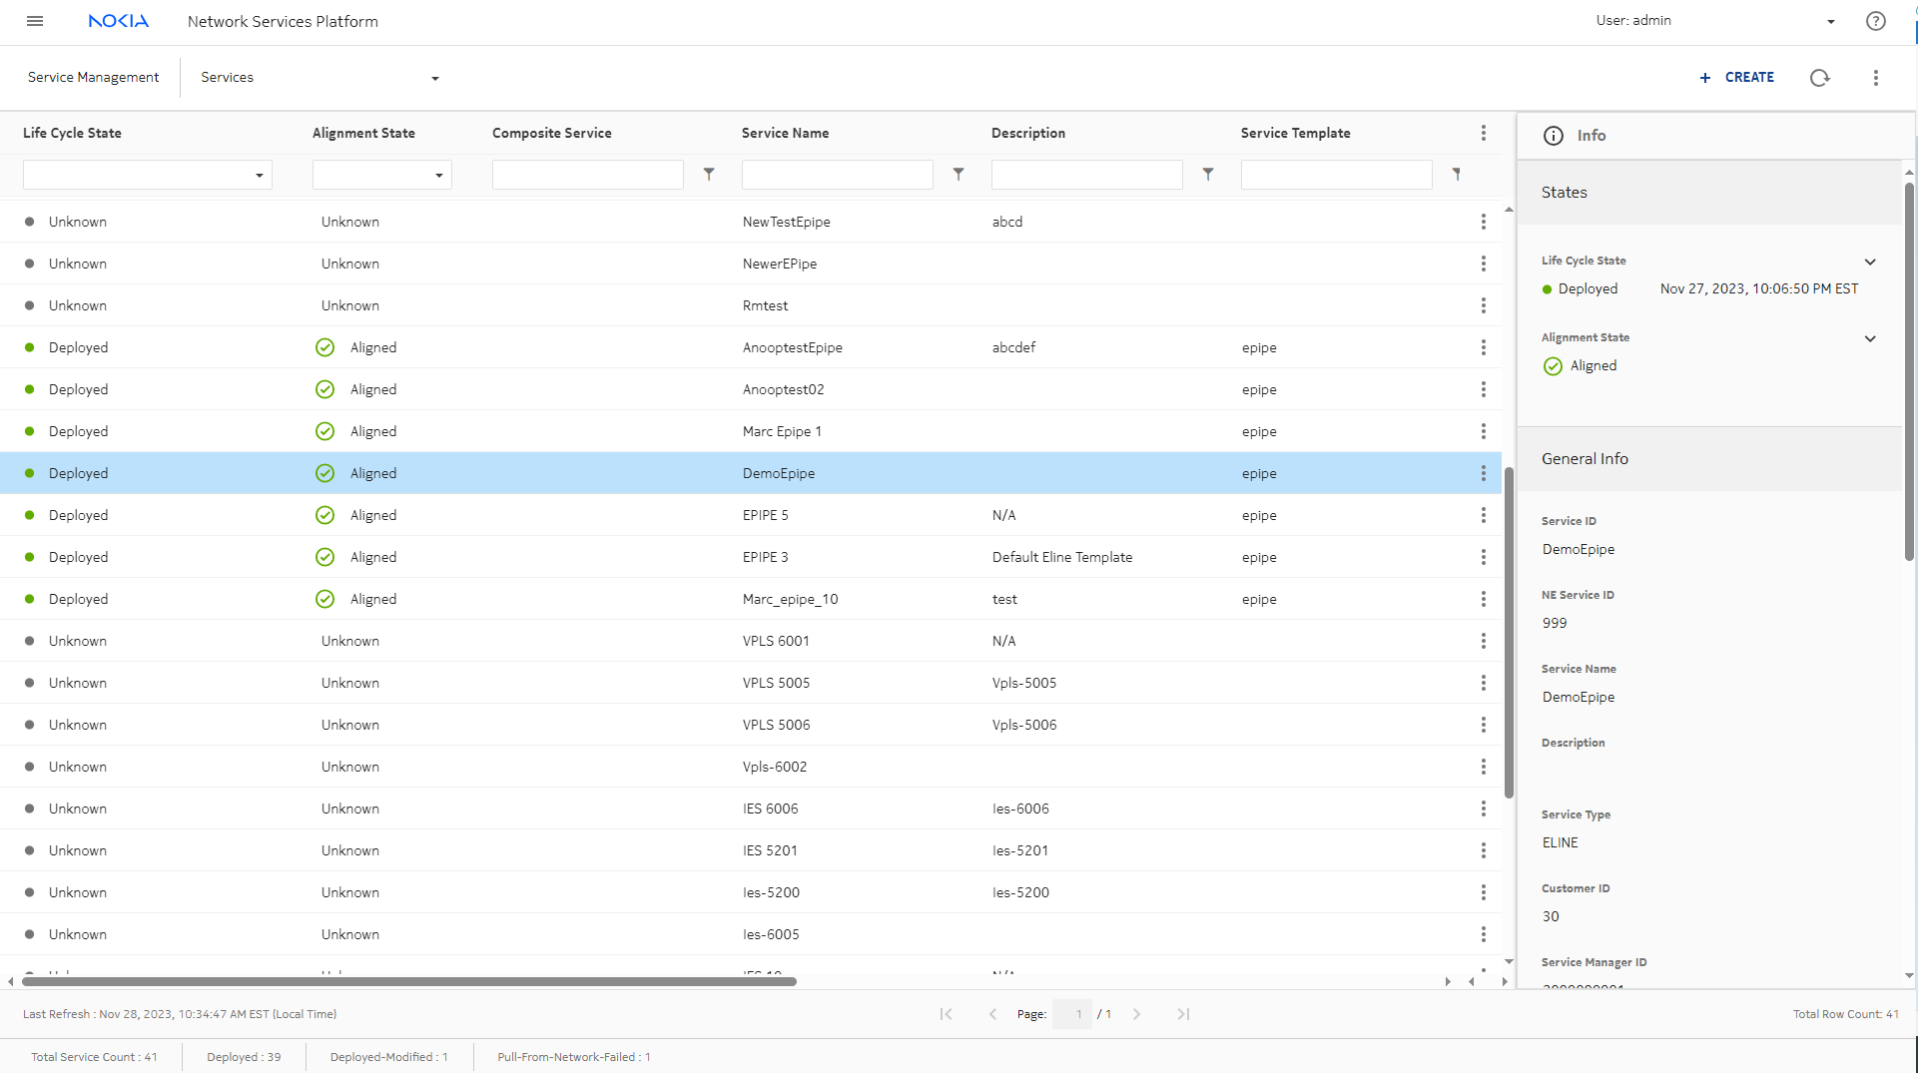Click the CREATE button
Image resolution: width=1918 pixels, height=1073 pixels.
pos(1736,78)
